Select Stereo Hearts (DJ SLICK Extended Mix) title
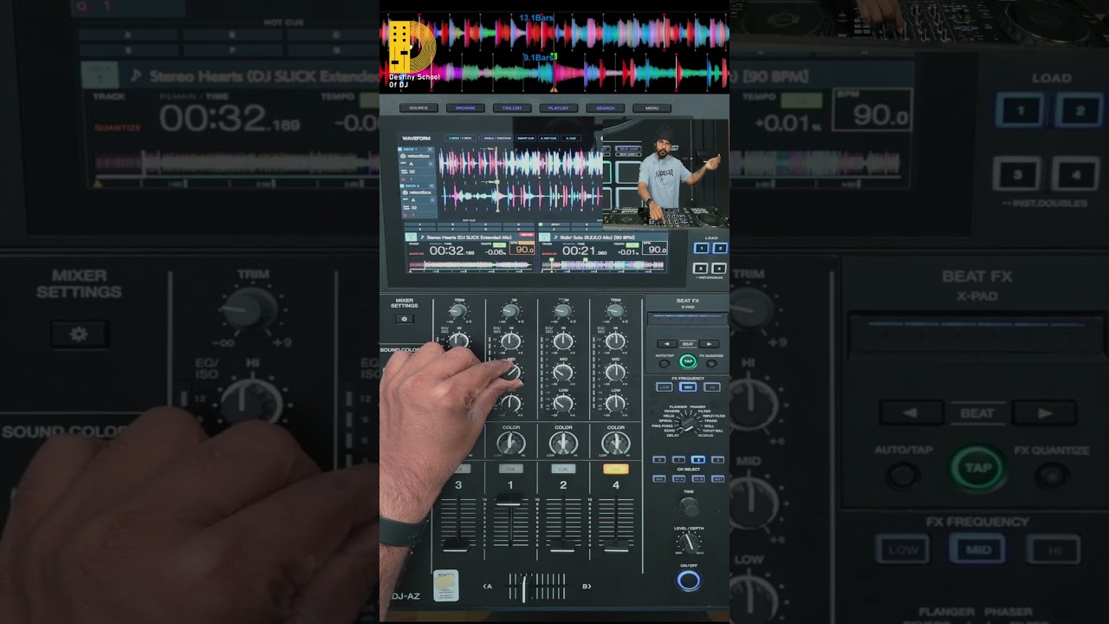Image resolution: width=1109 pixels, height=624 pixels. click(469, 237)
